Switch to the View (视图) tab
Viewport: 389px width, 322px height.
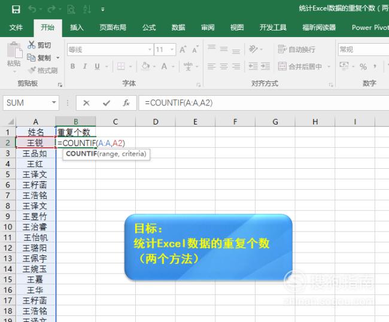[x=237, y=28]
